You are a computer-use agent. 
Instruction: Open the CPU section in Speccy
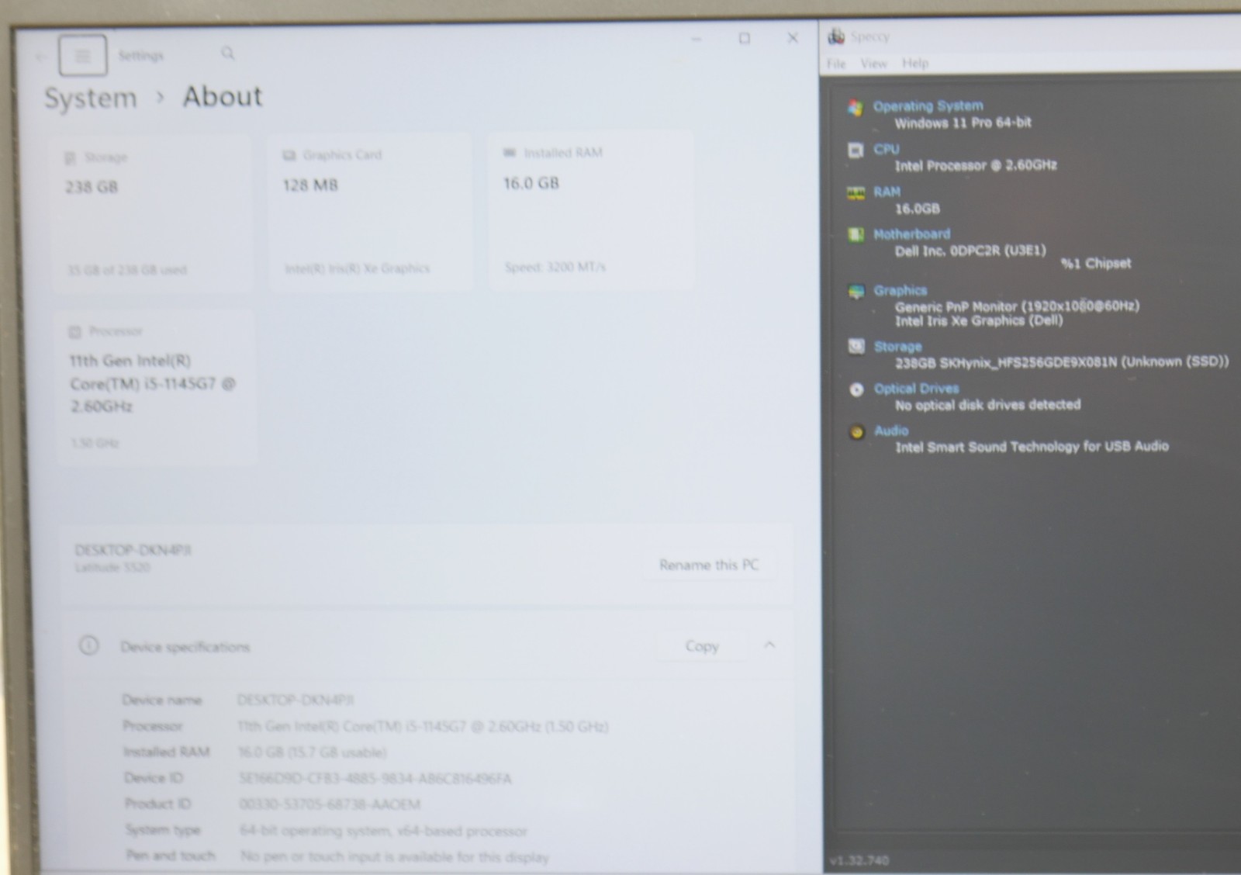(887, 149)
